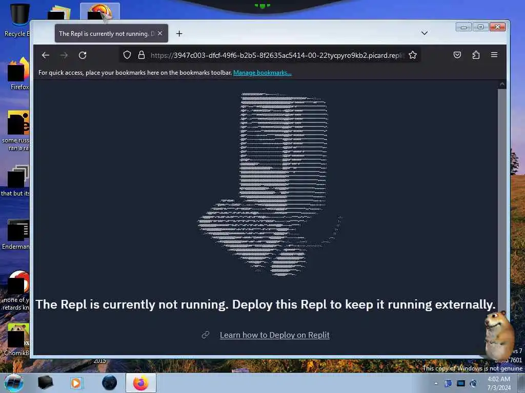Expand the list all tabs chevron
The width and height of the screenshot is (525, 393).
(424, 33)
